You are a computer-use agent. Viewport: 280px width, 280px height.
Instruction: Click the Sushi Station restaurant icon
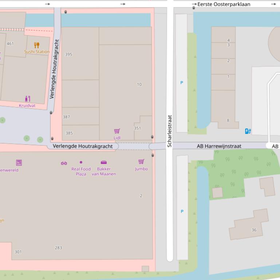tap(36, 45)
